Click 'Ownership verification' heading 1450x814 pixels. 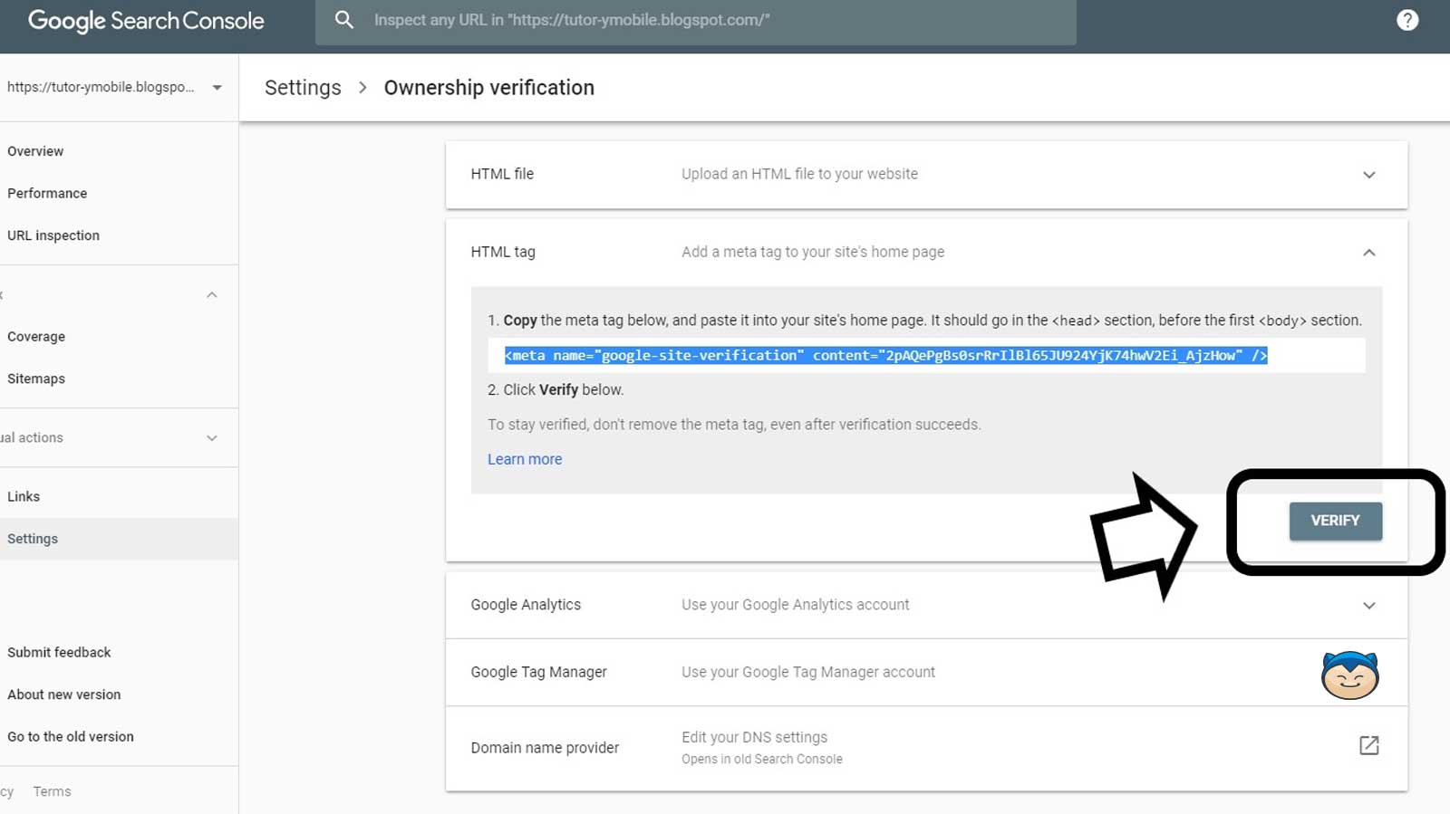489,88
